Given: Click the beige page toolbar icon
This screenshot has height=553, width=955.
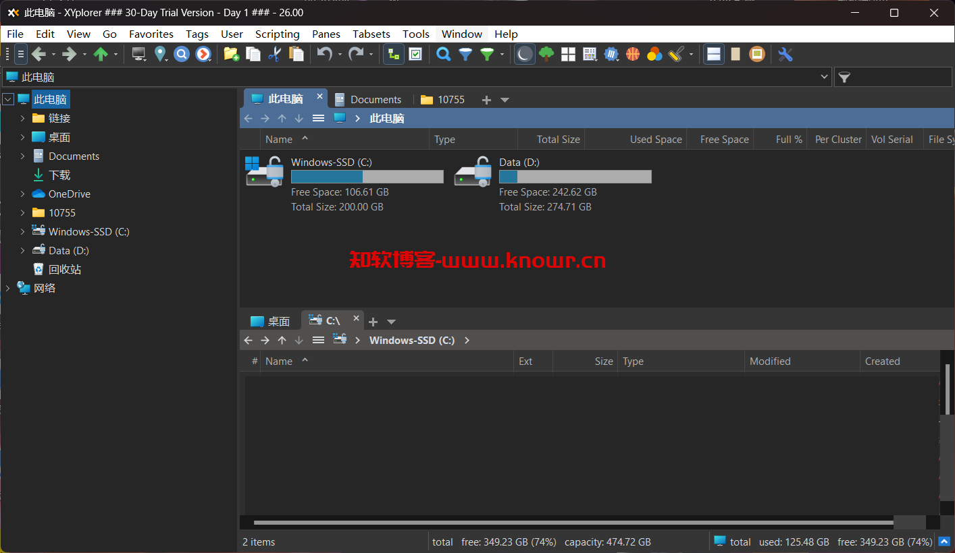Looking at the screenshot, I should pos(735,55).
